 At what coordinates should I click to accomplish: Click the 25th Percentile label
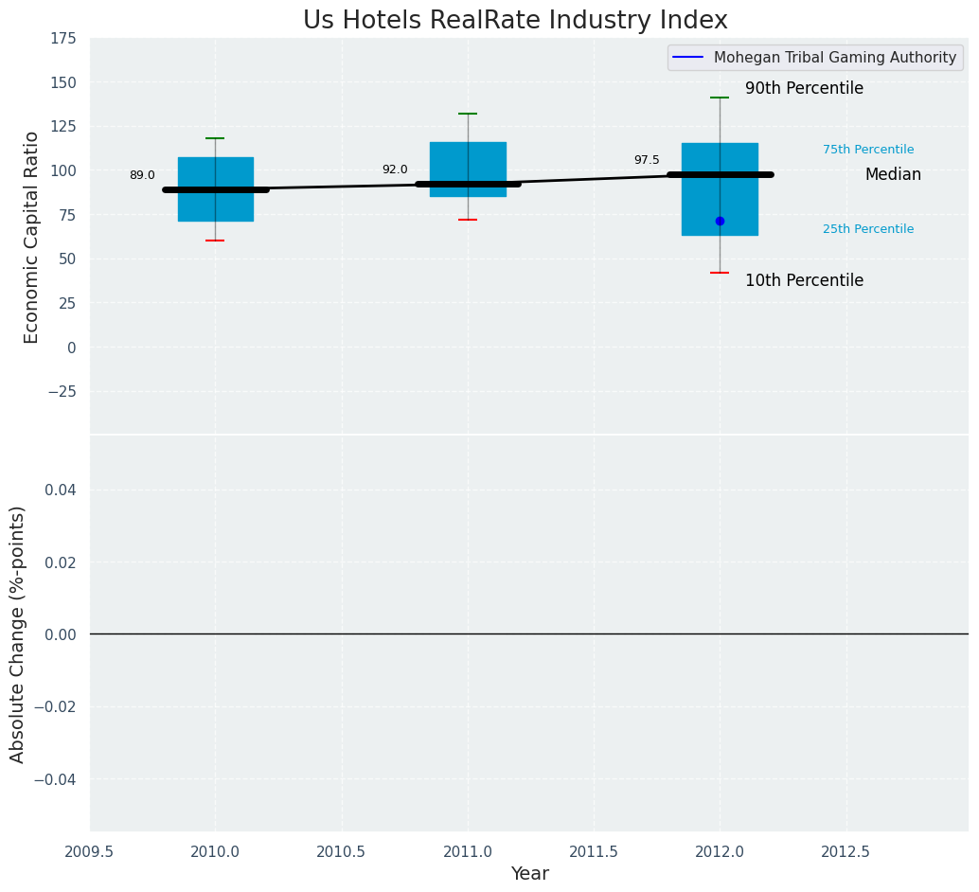click(x=868, y=229)
